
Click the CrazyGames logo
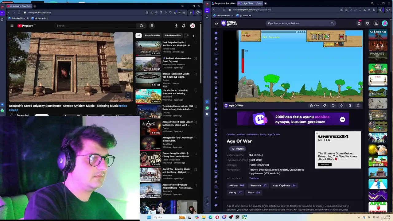coord(229,23)
